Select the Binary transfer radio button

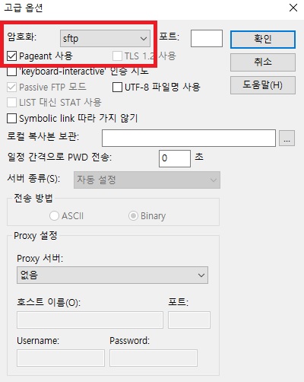[x=133, y=216]
